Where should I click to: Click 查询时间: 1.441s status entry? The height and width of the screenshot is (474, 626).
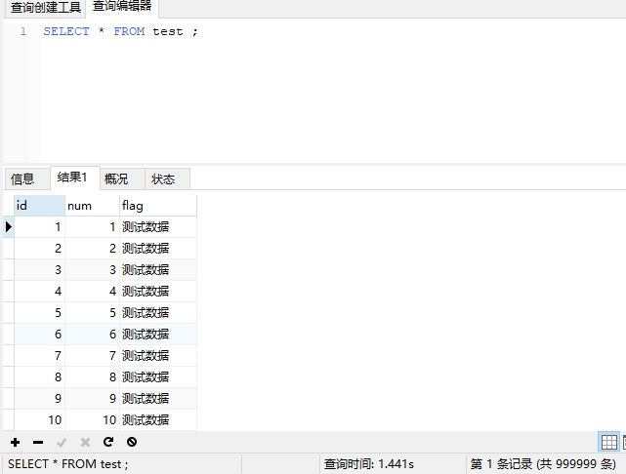click(368, 464)
